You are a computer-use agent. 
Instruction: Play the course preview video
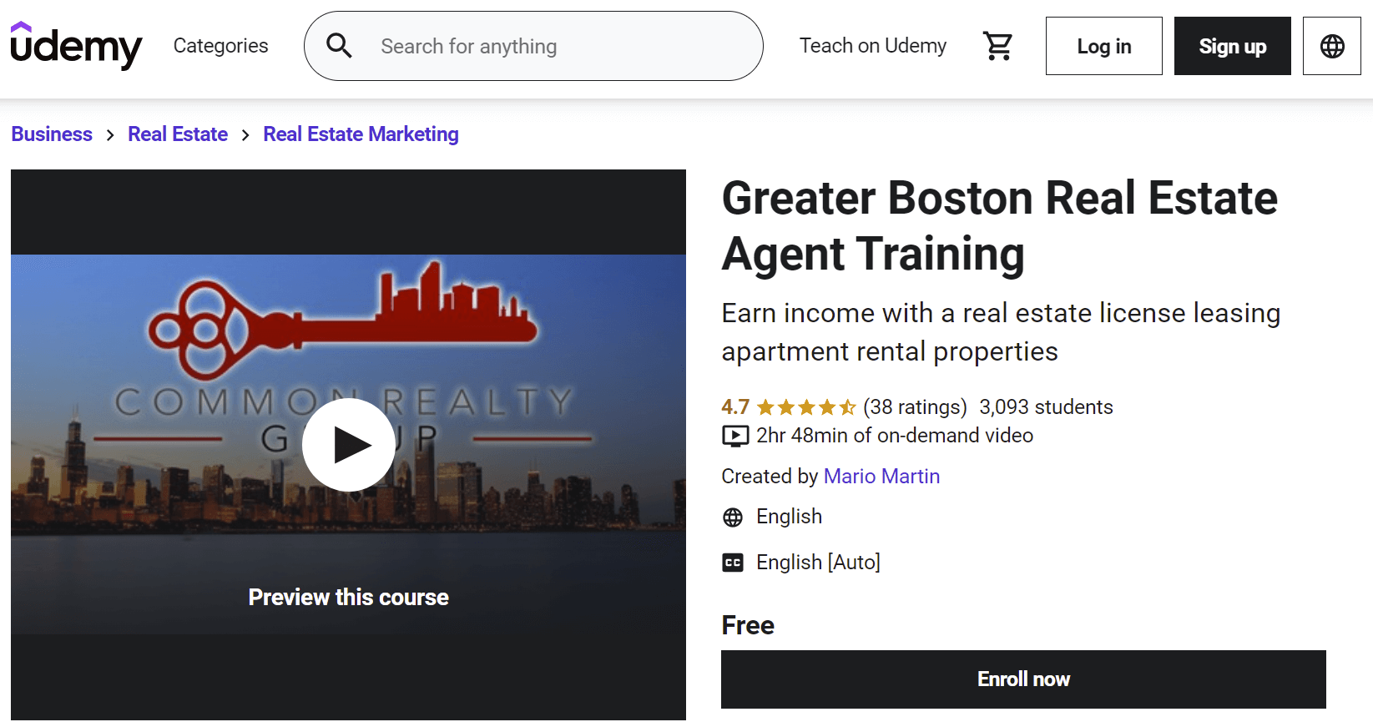[x=348, y=445]
